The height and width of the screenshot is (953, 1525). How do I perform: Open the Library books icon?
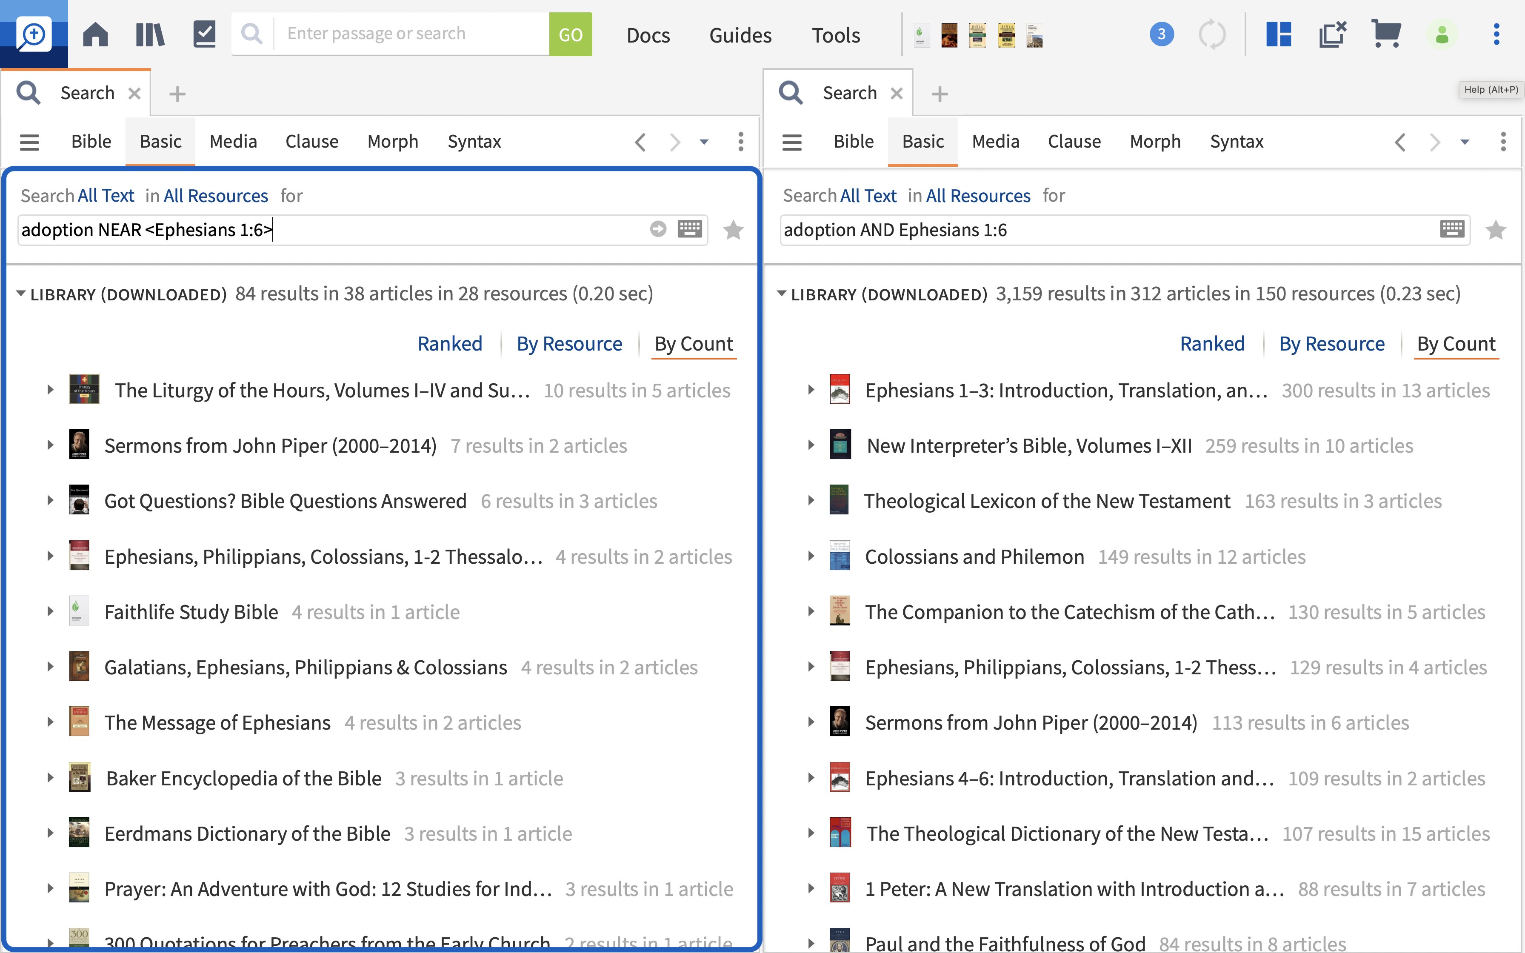(150, 34)
